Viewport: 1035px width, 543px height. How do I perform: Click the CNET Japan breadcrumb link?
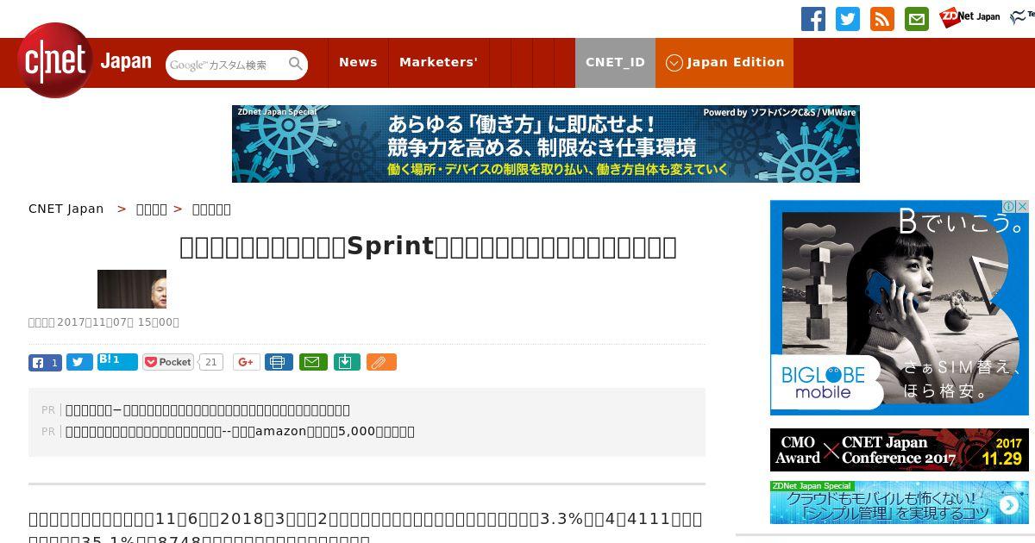click(66, 209)
